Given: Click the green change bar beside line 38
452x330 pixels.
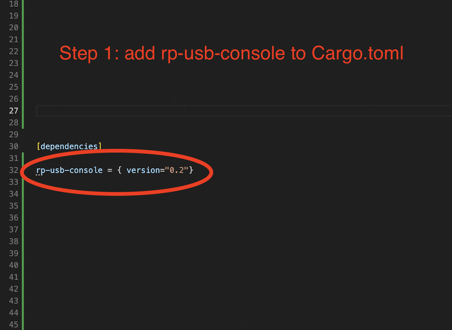Looking at the screenshot, I should (23, 241).
